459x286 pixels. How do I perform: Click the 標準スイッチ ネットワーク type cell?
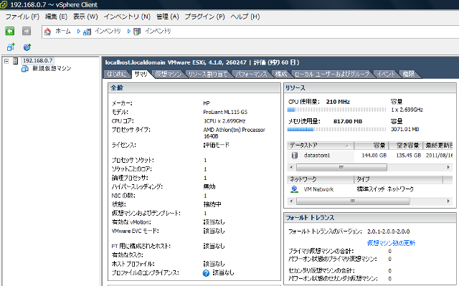coord(385,189)
